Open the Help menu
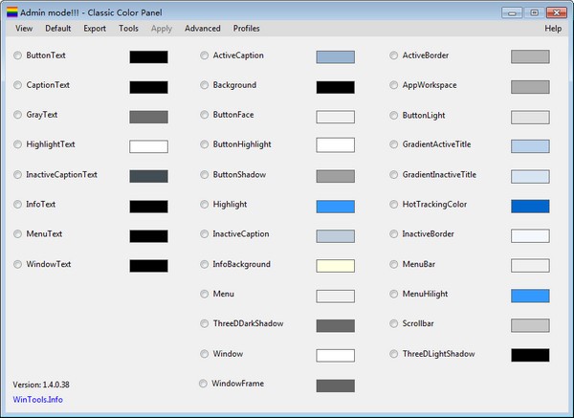 point(553,29)
